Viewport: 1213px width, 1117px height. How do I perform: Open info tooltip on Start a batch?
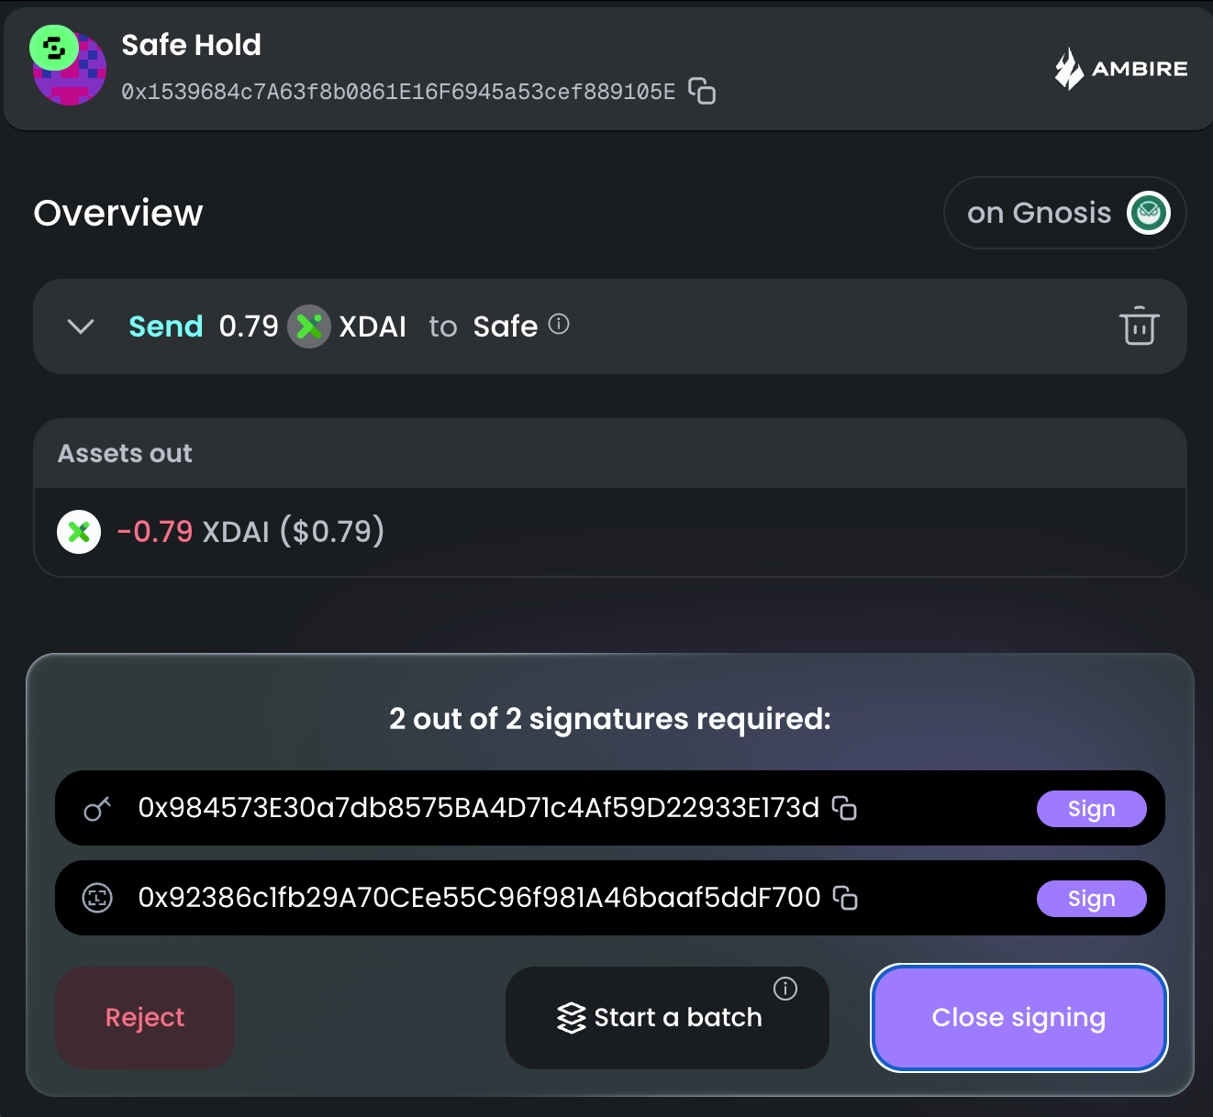(785, 989)
